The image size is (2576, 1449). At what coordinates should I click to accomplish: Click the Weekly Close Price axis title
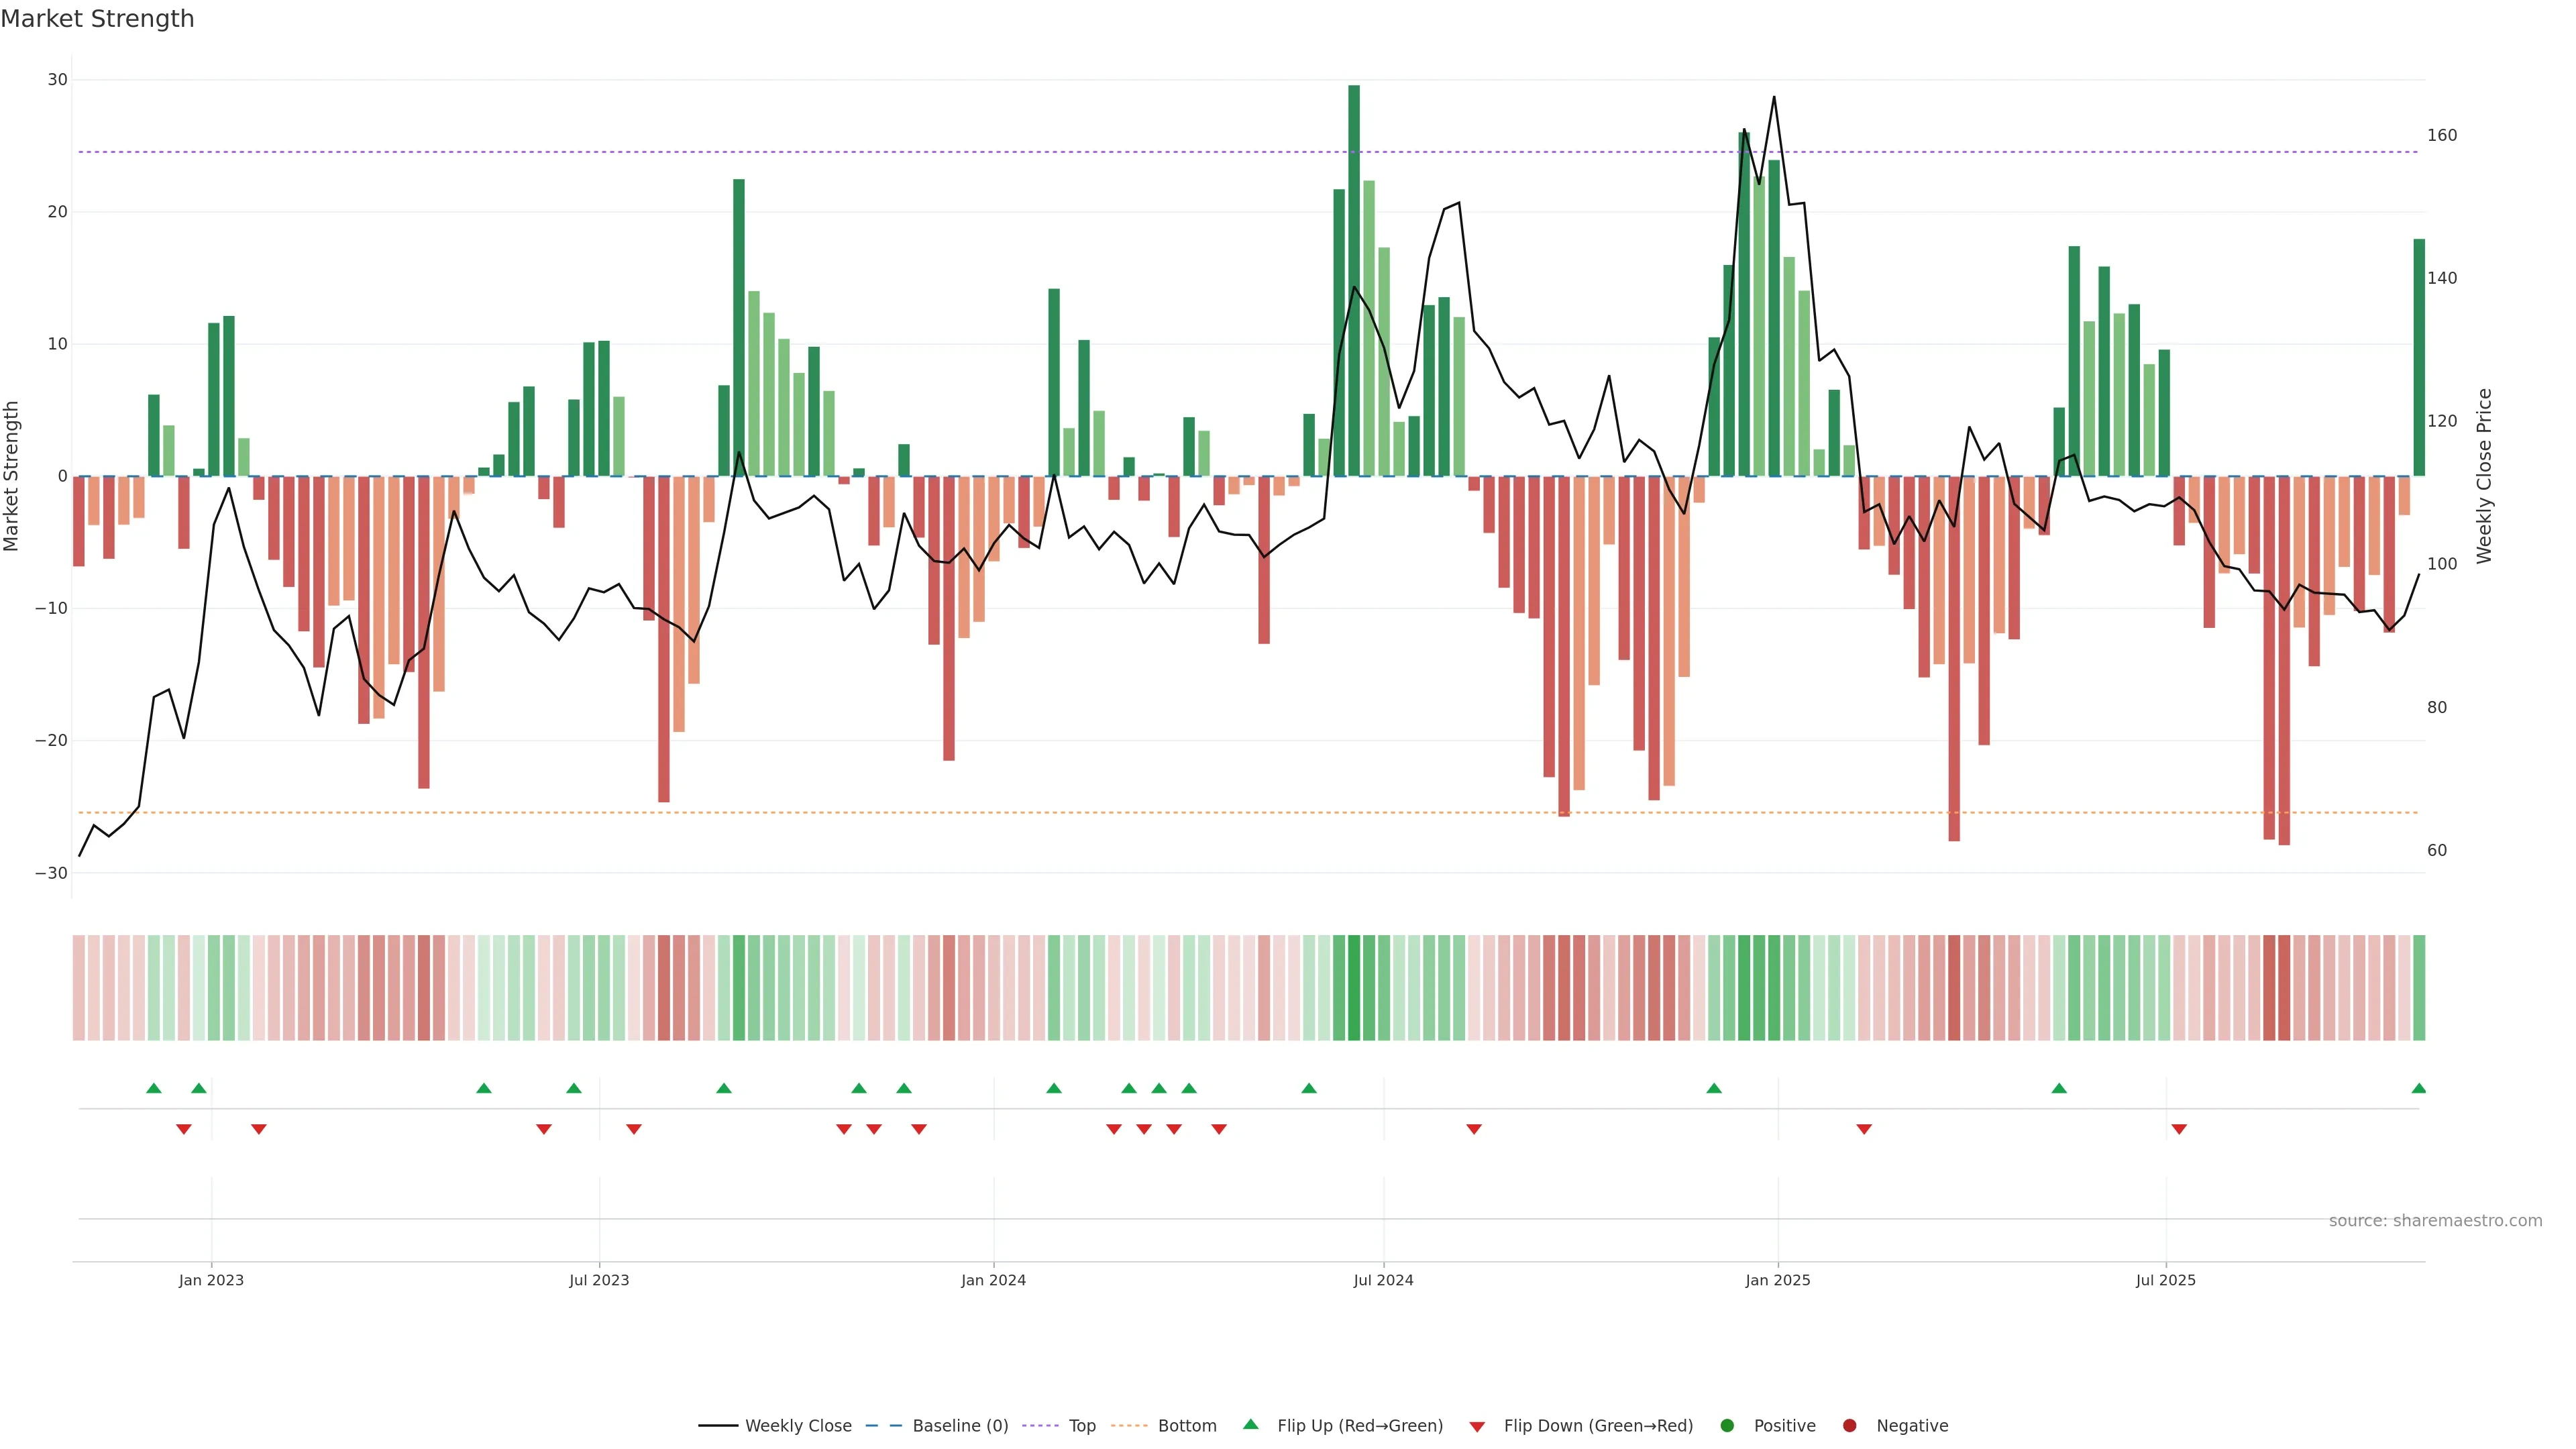point(2484,476)
